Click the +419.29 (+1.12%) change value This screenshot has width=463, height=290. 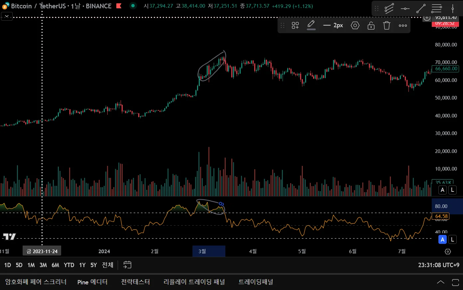(292, 6)
